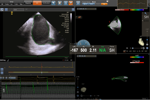150x100 pixels.
Task: Click the pencil icon next to Editing
Action: coord(8,60)
